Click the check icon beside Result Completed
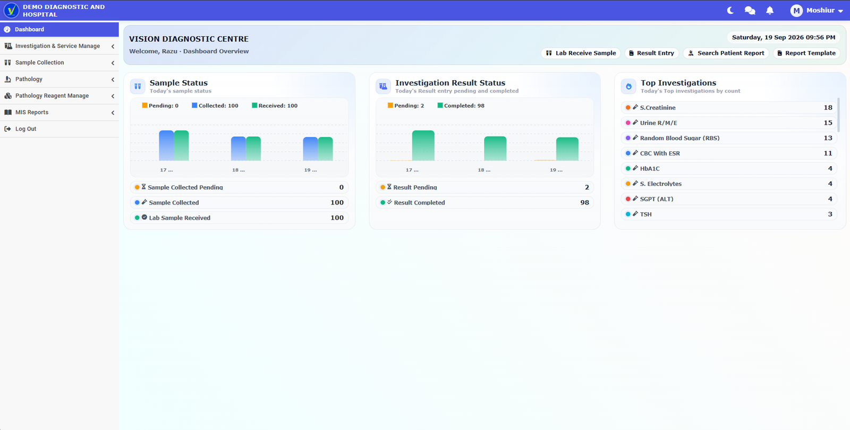Viewport: 850px width, 430px height. tap(389, 202)
